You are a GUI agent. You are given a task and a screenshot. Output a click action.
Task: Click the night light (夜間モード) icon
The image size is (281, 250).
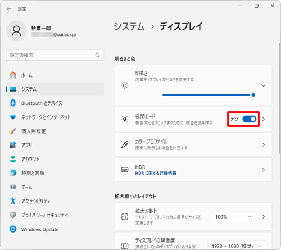click(125, 119)
